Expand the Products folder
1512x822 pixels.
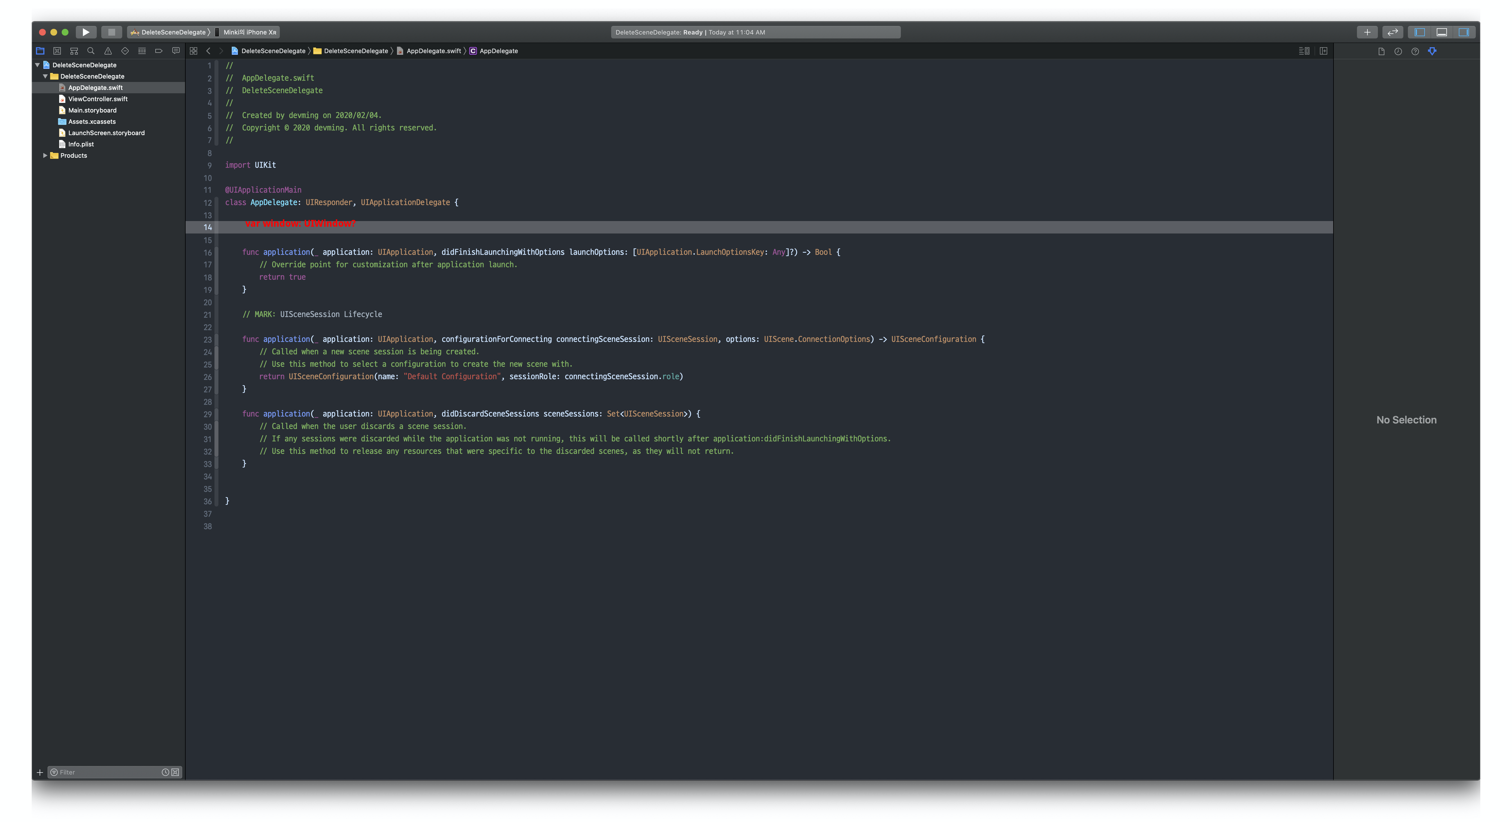point(45,155)
